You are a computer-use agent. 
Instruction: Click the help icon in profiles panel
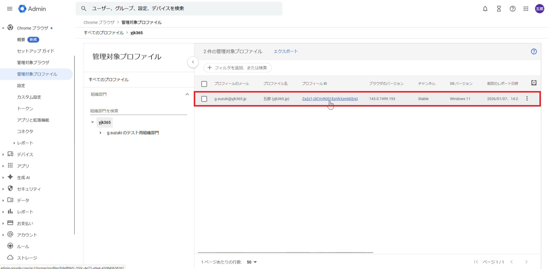point(534,51)
